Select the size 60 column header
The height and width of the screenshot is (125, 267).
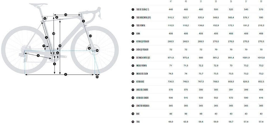coord(261,1)
